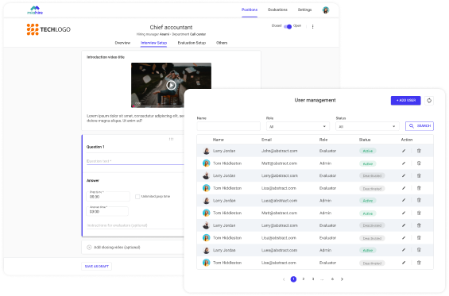The height and width of the screenshot is (296, 449).
Task: Expand the Role filter dropdown
Action: pos(298,126)
